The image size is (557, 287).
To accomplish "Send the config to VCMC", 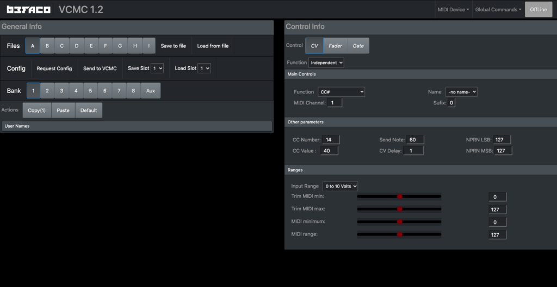I will (x=100, y=68).
